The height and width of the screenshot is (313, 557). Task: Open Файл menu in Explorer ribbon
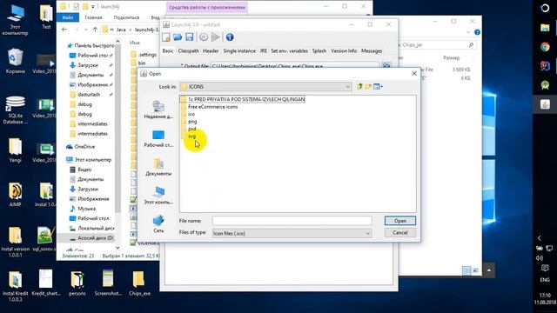point(68,17)
